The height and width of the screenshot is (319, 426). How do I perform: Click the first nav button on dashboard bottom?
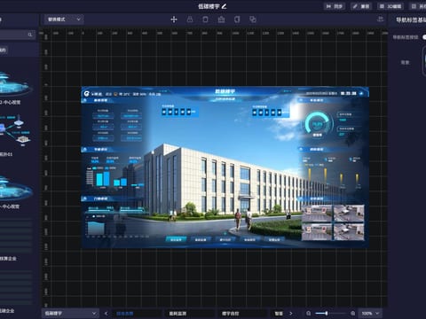[x=176, y=239]
